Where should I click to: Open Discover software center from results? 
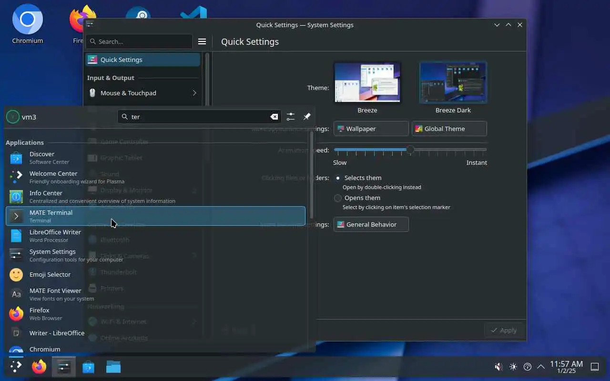point(155,158)
